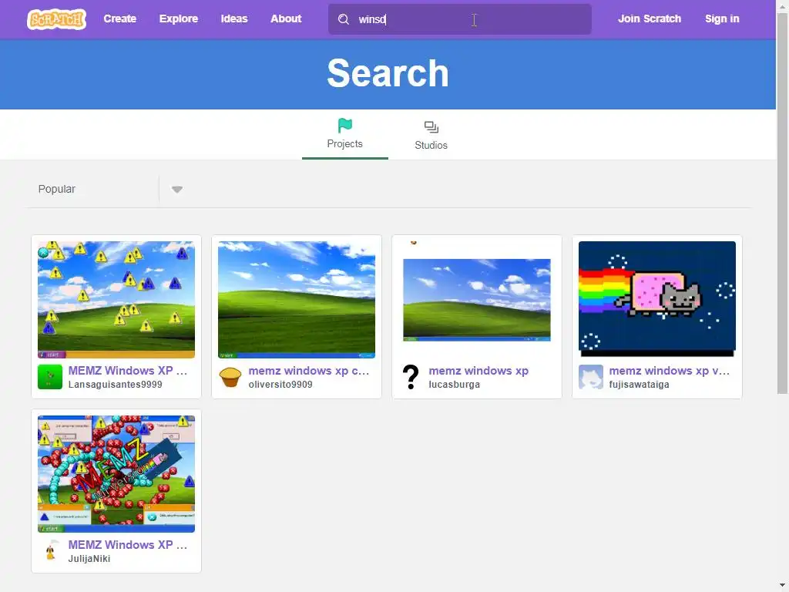Click the search field containing winsd
Image resolution: width=789 pixels, height=592 pixels.
pyautogui.click(x=459, y=19)
